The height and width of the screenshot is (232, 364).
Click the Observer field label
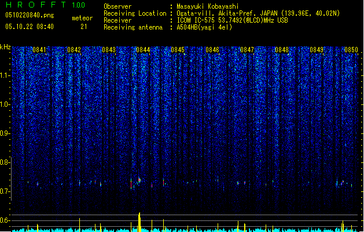coord(117,6)
